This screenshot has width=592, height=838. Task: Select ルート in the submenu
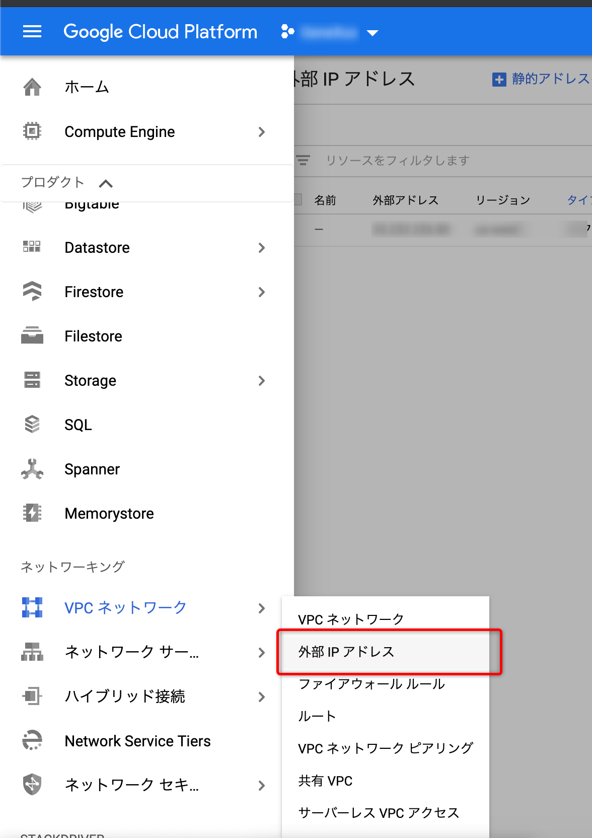[386, 716]
